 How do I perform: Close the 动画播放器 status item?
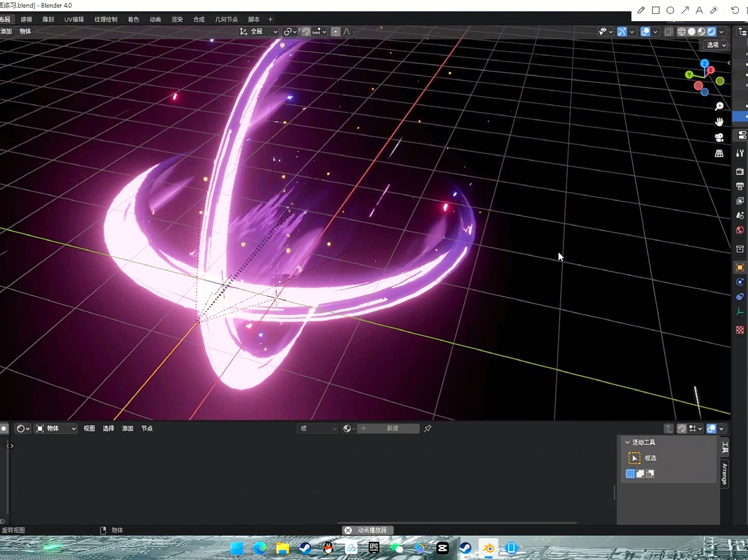[x=348, y=530]
